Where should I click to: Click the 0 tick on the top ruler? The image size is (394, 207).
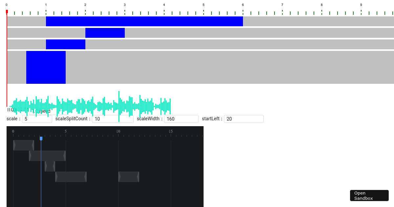click(x=7, y=5)
